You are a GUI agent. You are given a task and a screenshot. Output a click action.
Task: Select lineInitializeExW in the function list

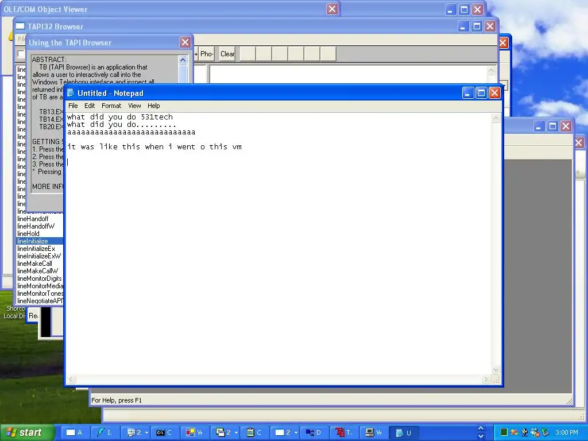40,256
